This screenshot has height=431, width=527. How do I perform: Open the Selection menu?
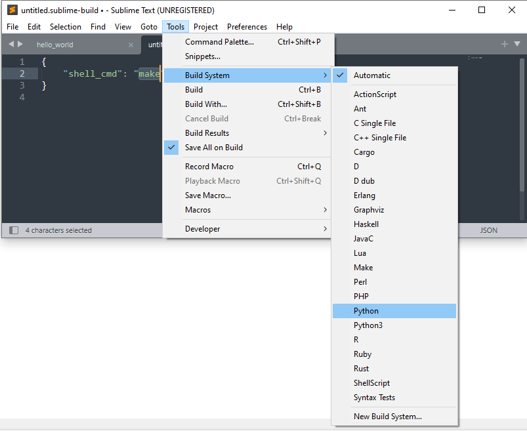[x=66, y=27]
